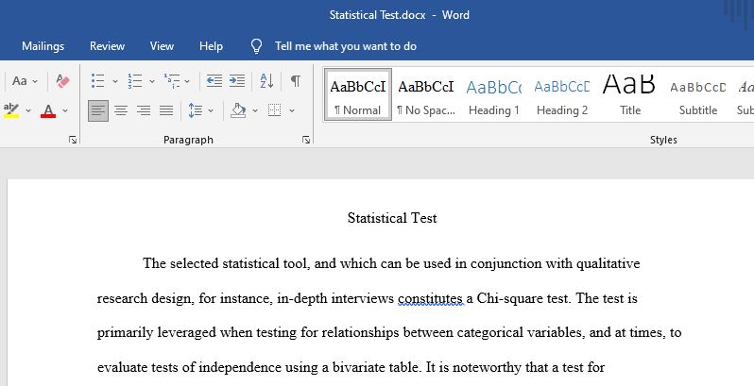Click the Increase Indent icon
The width and height of the screenshot is (754, 386).
point(236,80)
